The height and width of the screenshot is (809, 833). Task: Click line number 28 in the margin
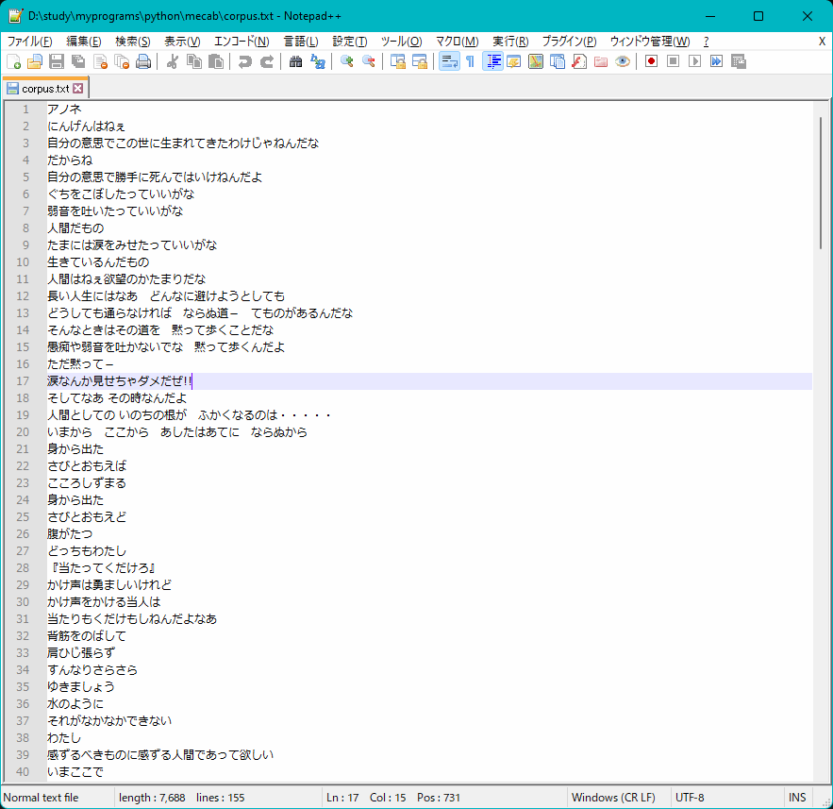23,567
